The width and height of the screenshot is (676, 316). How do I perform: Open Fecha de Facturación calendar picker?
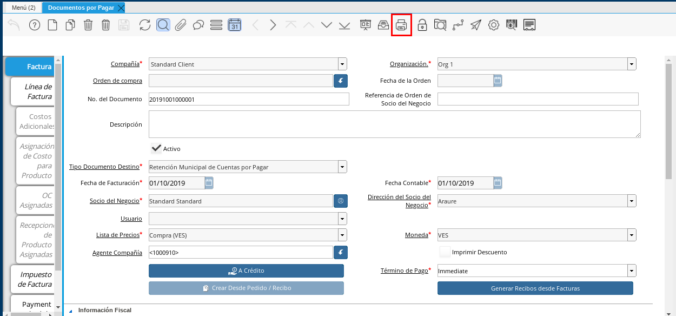coord(209,183)
